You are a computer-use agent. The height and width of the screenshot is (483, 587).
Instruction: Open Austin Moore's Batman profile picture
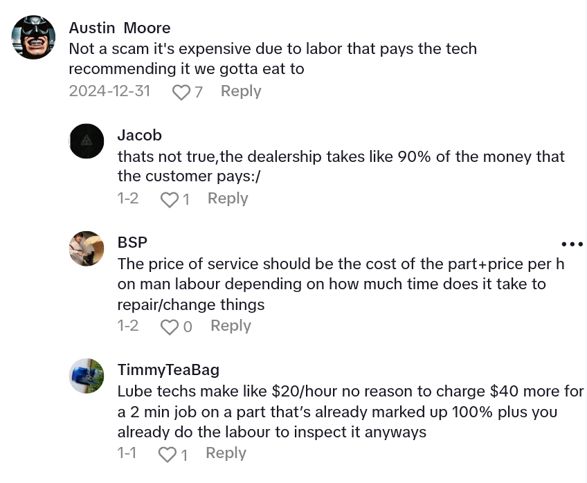pyautogui.click(x=34, y=37)
